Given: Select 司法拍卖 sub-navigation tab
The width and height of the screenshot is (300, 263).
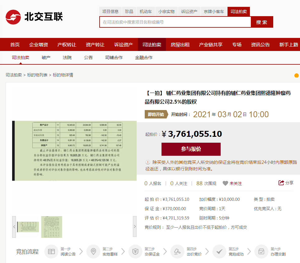Looking at the screenshot, I should [x=21, y=58].
